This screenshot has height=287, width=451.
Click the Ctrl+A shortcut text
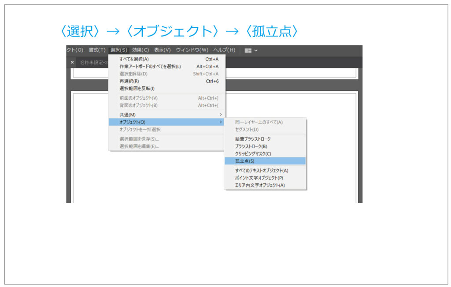212,59
